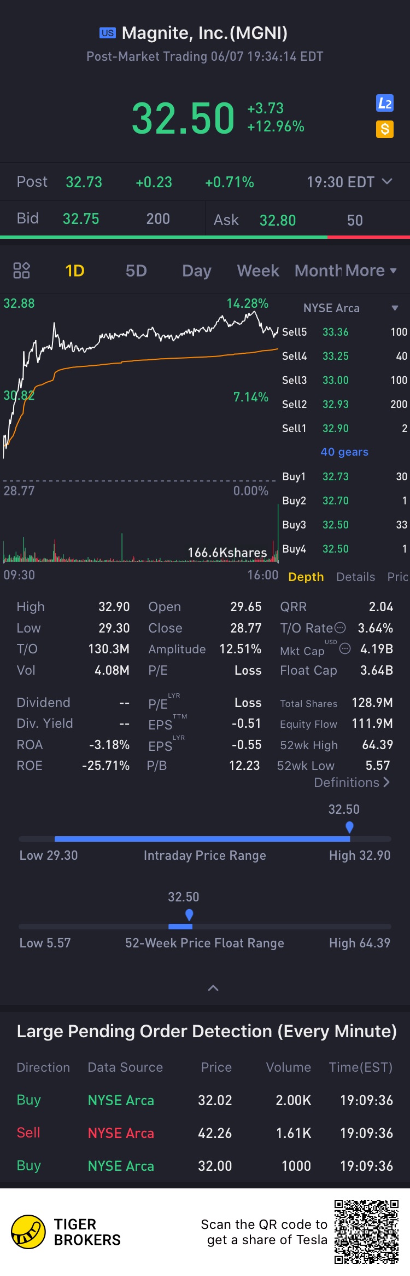Screen dimensions: 410x1276
Task: Tap the 52wk High value 64.39
Action: click(378, 745)
